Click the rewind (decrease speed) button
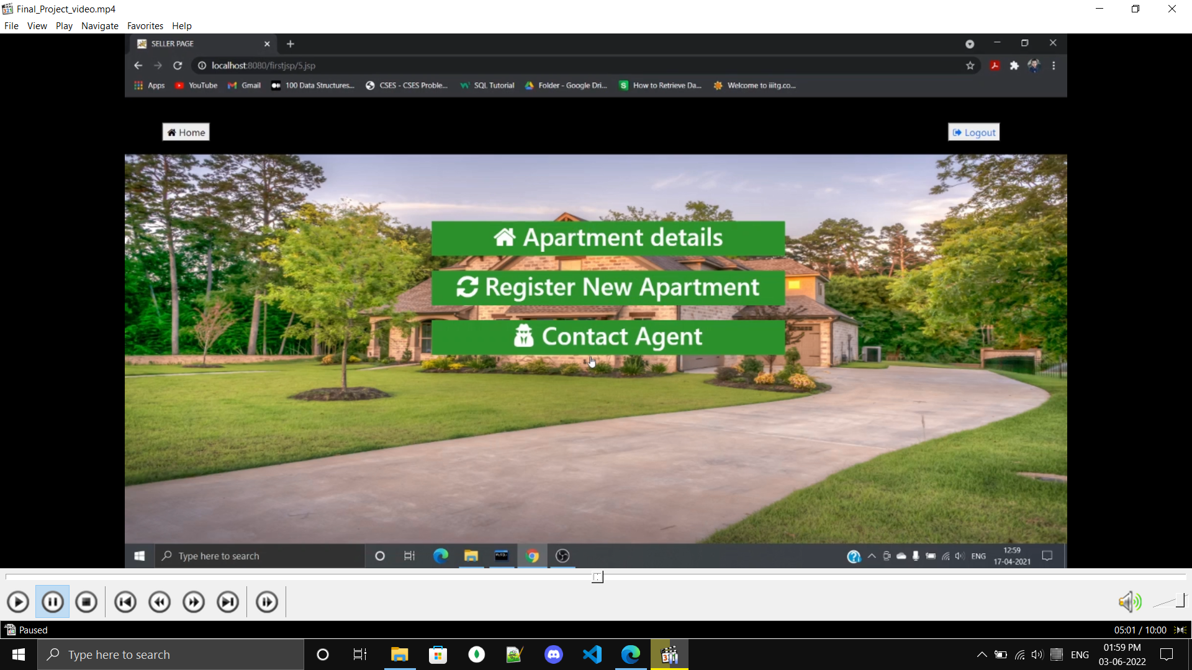This screenshot has height=670, width=1192. pyautogui.click(x=160, y=602)
